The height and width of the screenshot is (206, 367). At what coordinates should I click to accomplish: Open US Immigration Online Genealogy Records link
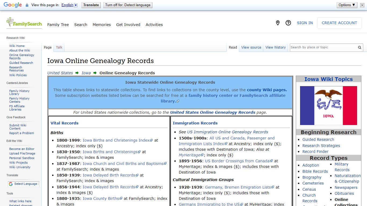click(228, 132)
